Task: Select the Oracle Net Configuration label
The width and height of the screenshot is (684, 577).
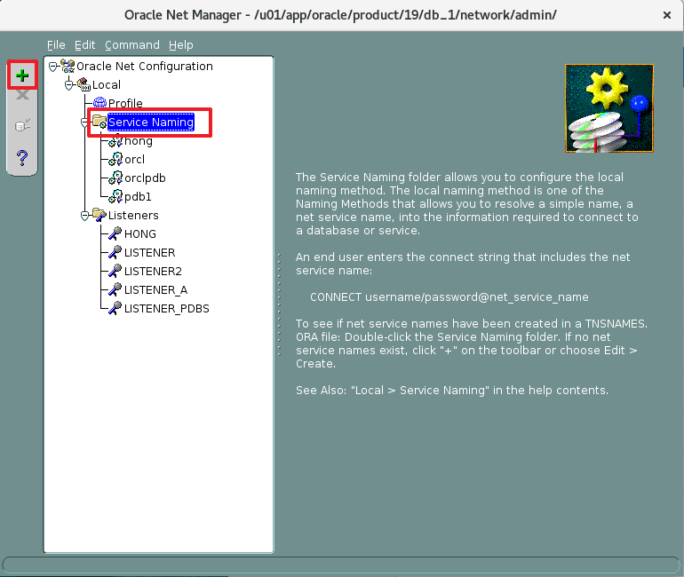Action: tap(145, 67)
